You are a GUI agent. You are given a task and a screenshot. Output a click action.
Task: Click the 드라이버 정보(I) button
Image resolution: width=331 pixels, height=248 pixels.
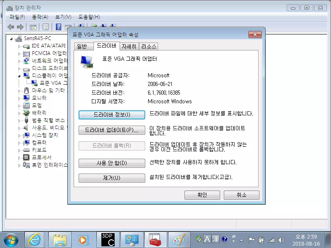click(x=112, y=115)
